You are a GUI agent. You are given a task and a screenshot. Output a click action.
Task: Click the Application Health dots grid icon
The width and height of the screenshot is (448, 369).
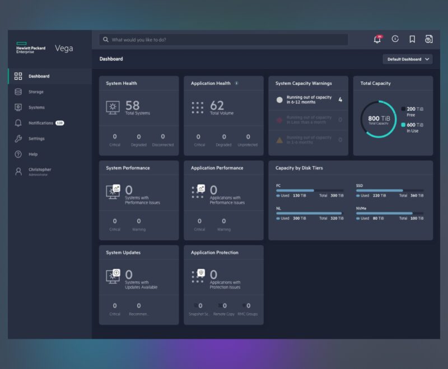(198, 107)
